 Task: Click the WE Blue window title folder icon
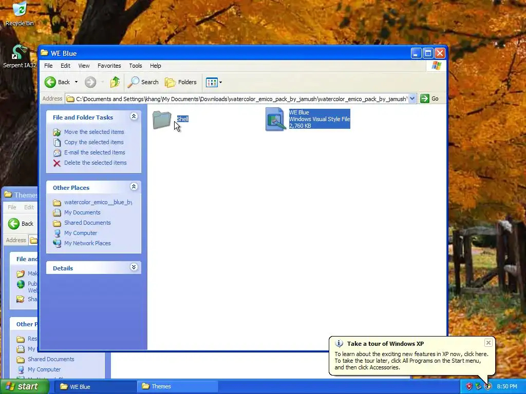44,53
